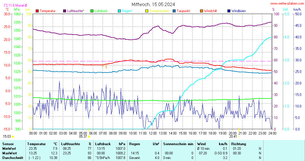
Task: Click the minimum pressure value 1007.0
Action: click(x=121, y=149)
